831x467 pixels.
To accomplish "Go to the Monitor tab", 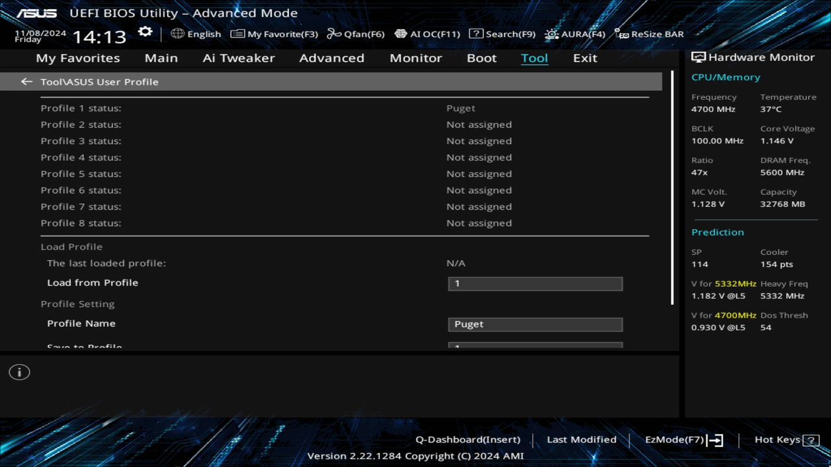I will tap(415, 58).
